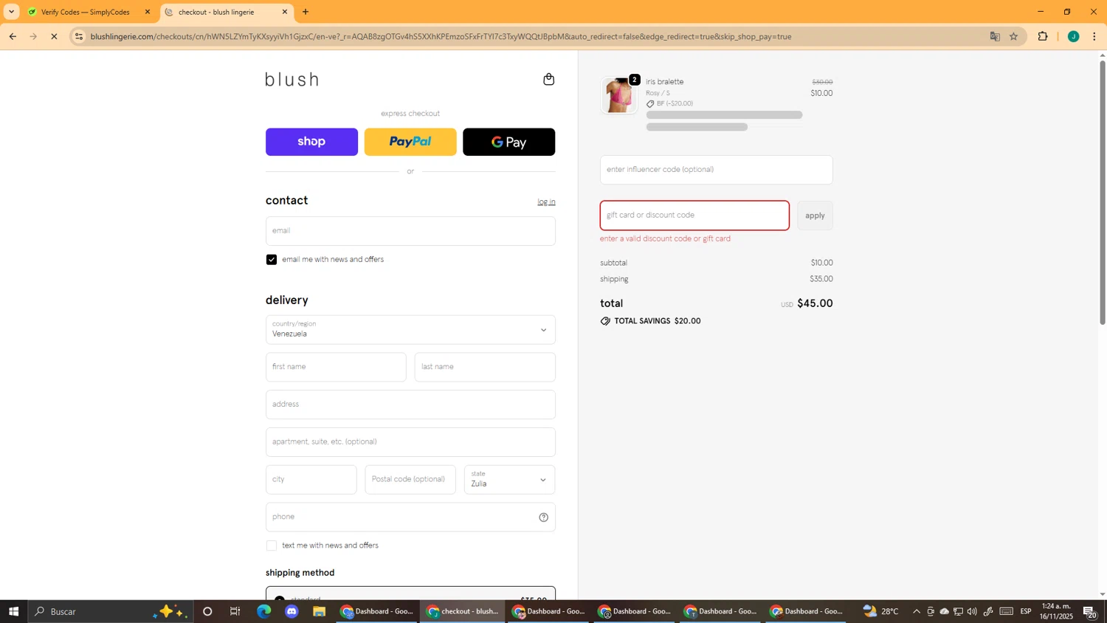The height and width of the screenshot is (623, 1107).
Task: Expand the country/region Venezuela dropdown
Action: coord(410,330)
